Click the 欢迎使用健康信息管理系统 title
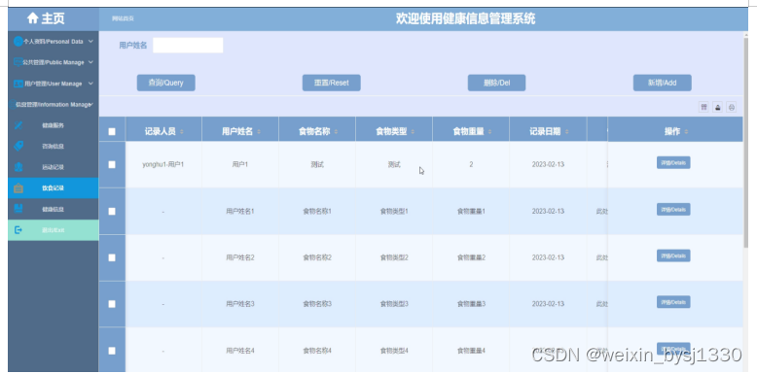The width and height of the screenshot is (757, 374). click(465, 18)
